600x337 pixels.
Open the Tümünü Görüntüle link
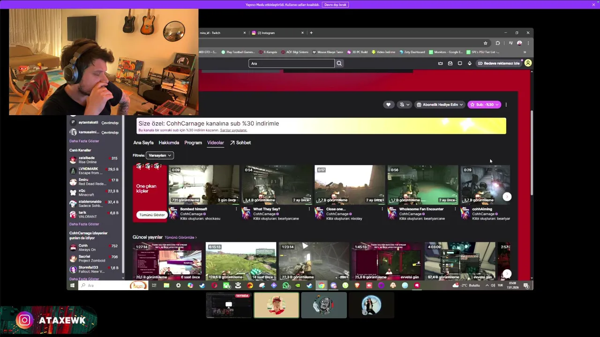[x=180, y=237]
